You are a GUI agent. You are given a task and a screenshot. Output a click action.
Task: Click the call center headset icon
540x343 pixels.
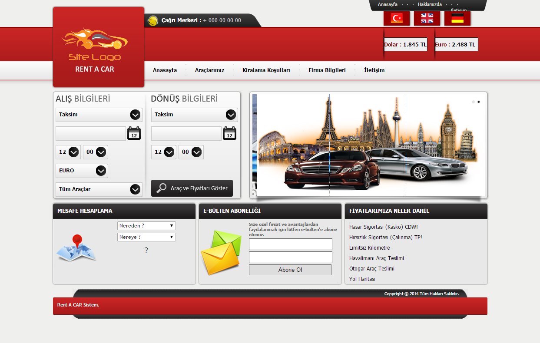[152, 20]
